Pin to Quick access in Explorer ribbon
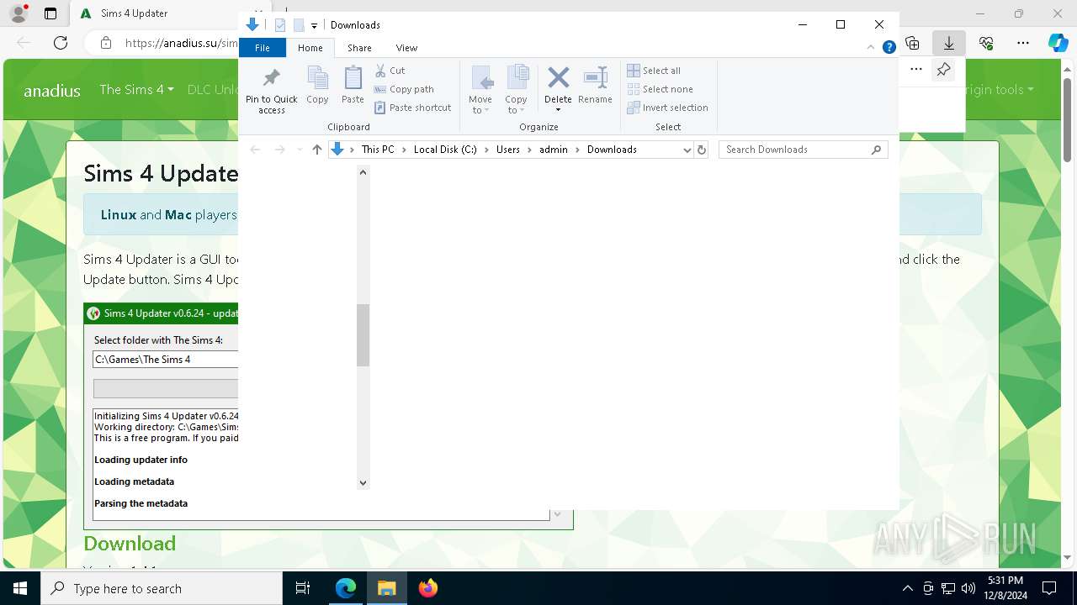 pyautogui.click(x=271, y=91)
